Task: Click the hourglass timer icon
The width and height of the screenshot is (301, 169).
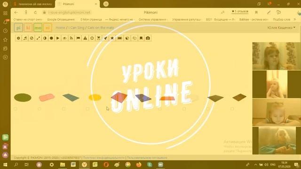Action: pyautogui.click(x=99, y=38)
